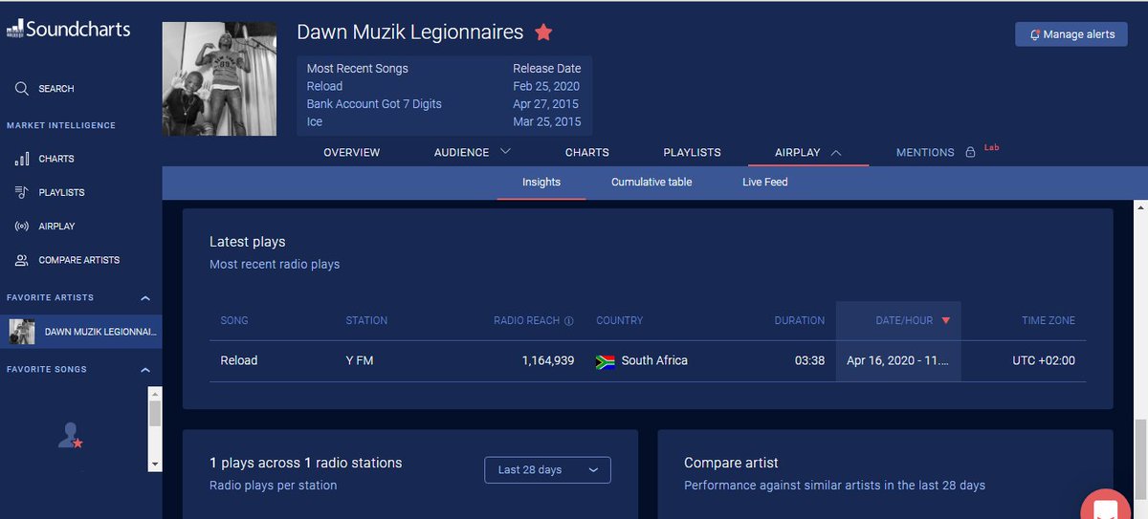Click the Charts bar graph icon
This screenshot has height=519, width=1148.
tap(22, 159)
